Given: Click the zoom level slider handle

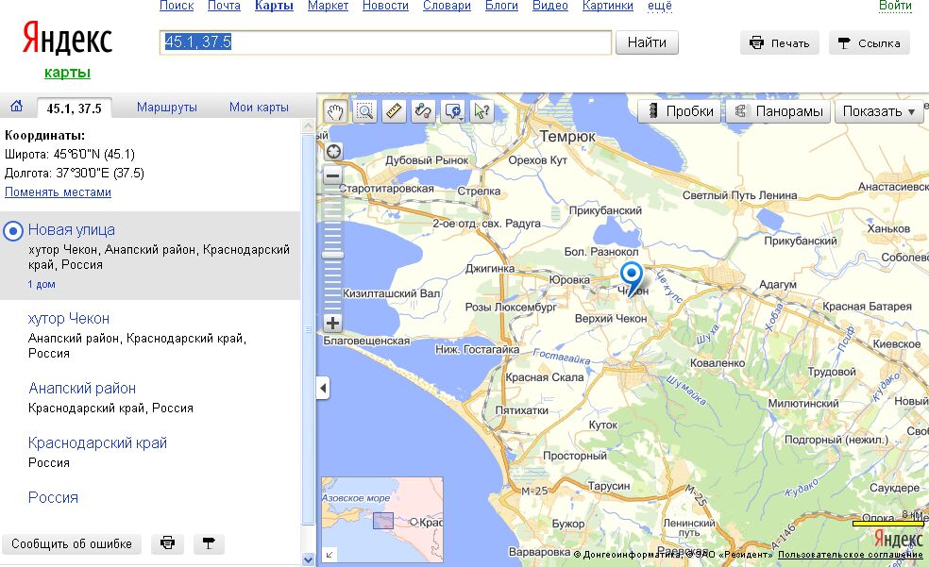Looking at the screenshot, I should click(332, 254).
